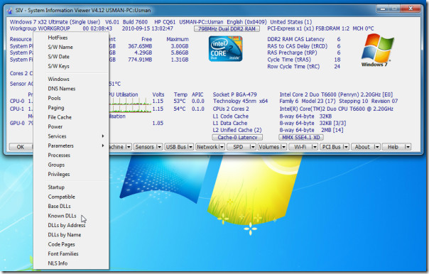Click the About button
The width and height of the screenshot is (429, 274).
[362, 147]
